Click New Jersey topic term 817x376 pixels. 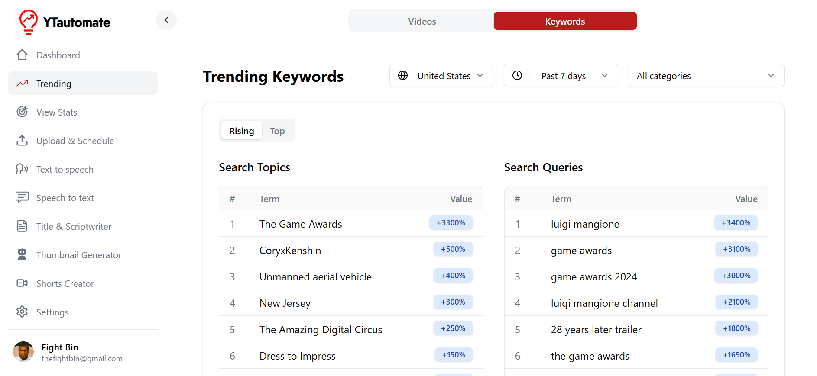point(285,303)
